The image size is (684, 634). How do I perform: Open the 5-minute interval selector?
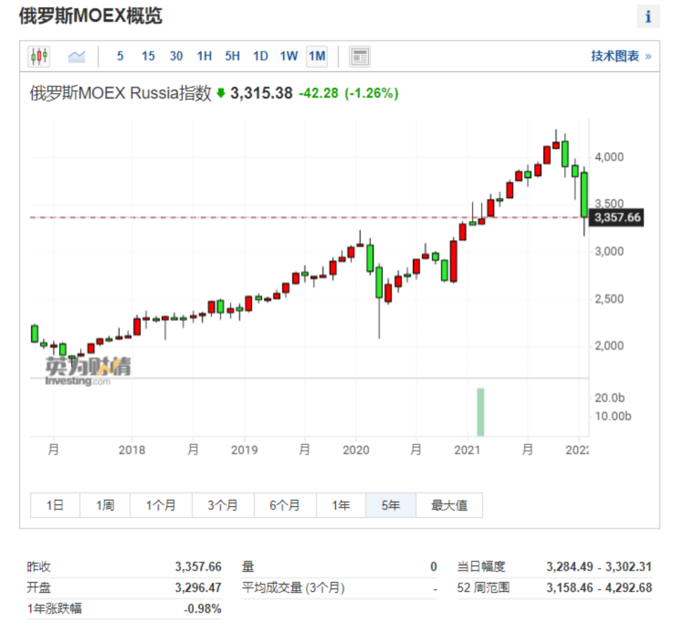coord(120,56)
